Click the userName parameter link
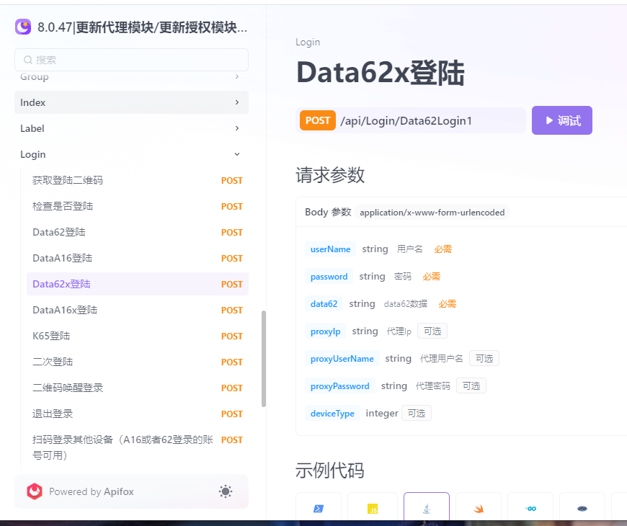This screenshot has height=526, width=627. [330, 249]
